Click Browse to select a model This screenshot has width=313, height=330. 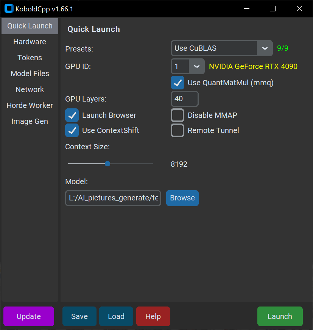(182, 198)
